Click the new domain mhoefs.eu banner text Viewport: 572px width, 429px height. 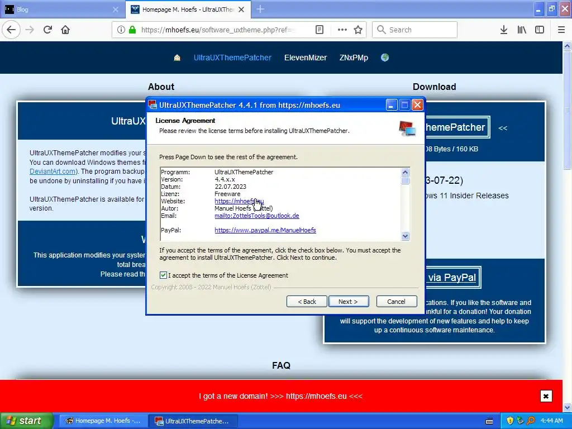280,396
